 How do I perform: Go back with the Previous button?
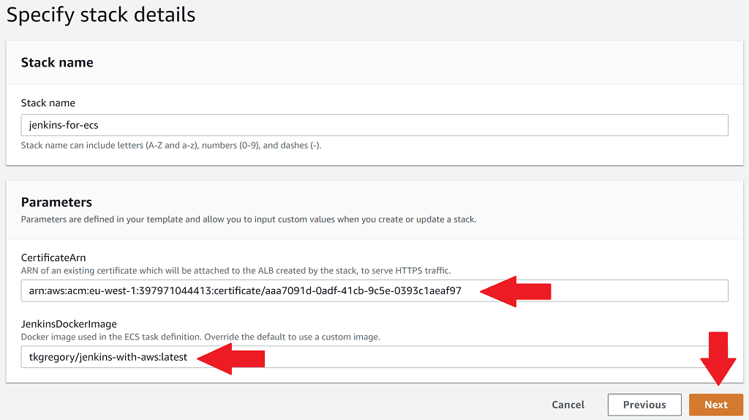644,405
